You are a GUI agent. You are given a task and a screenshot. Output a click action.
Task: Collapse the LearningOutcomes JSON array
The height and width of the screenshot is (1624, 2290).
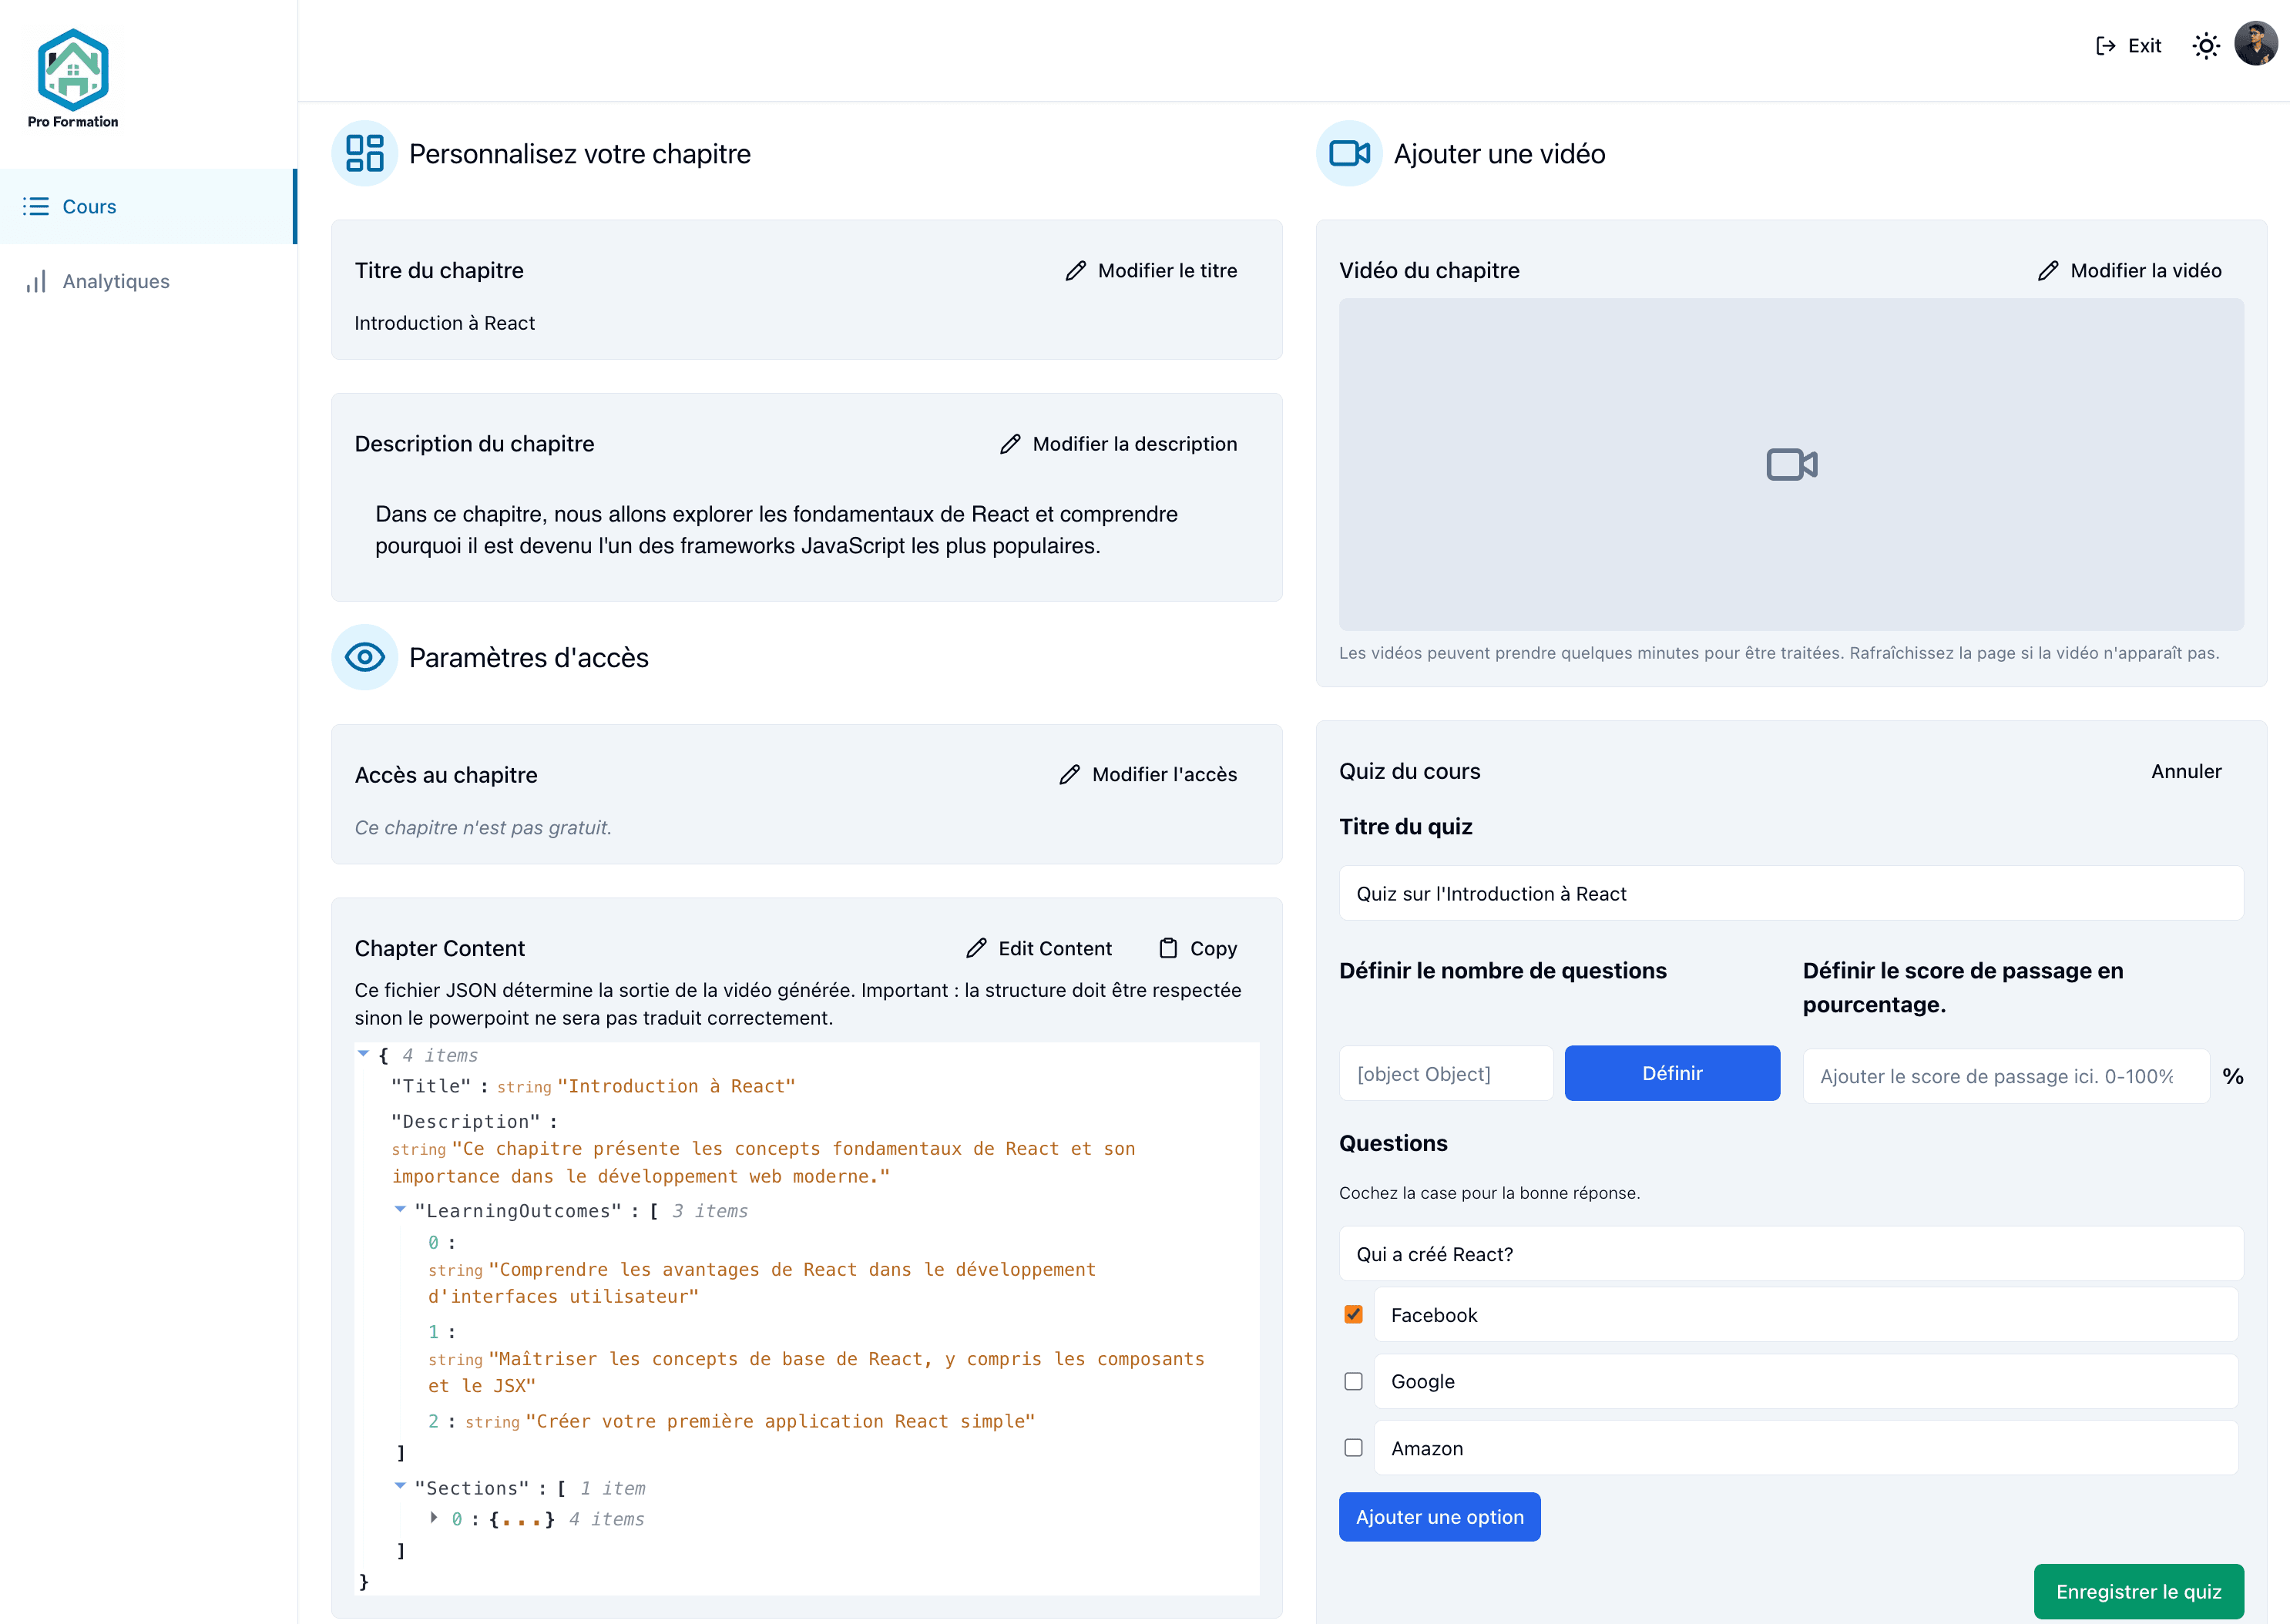click(x=400, y=1210)
